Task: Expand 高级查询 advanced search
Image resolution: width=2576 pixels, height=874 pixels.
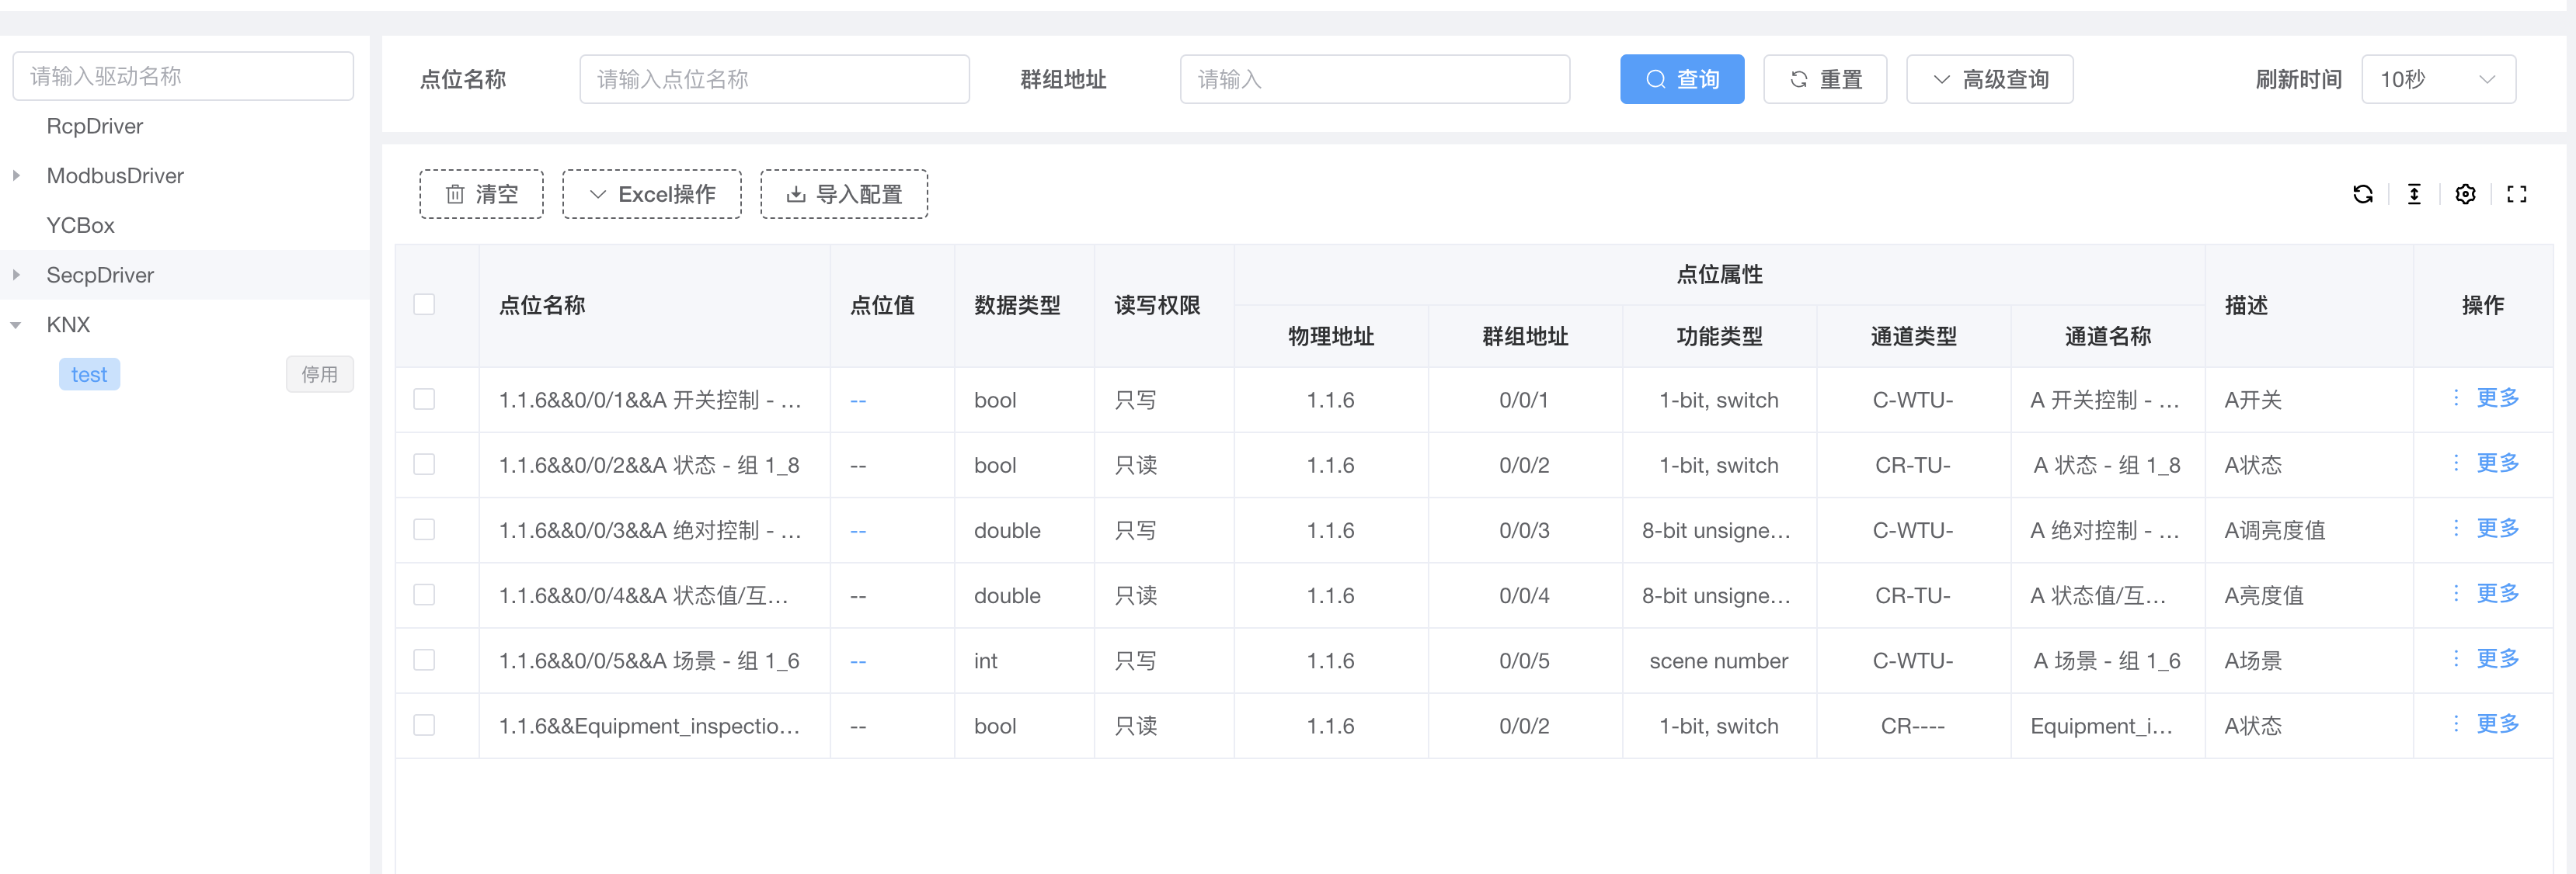Action: 1989,79
